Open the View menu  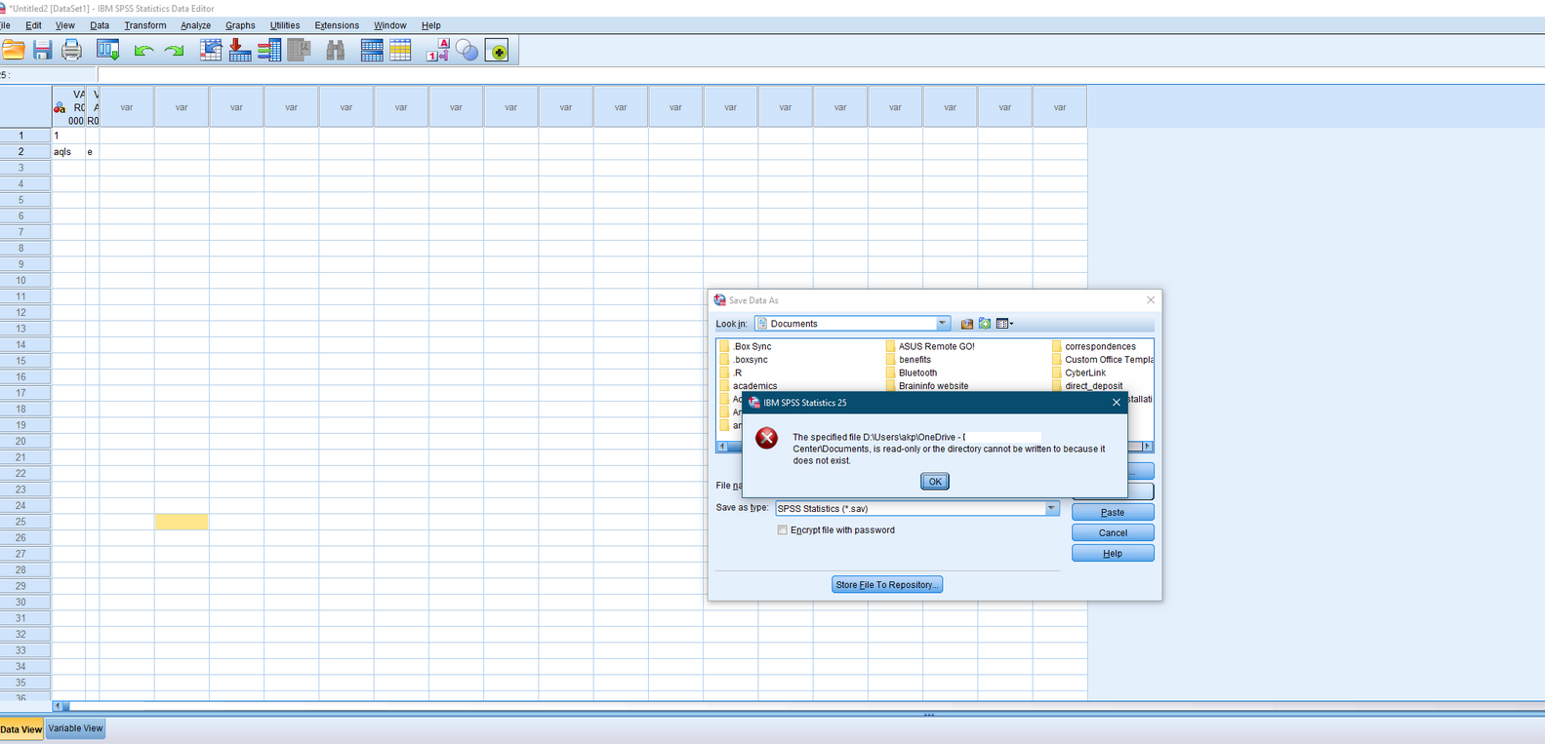tap(64, 25)
